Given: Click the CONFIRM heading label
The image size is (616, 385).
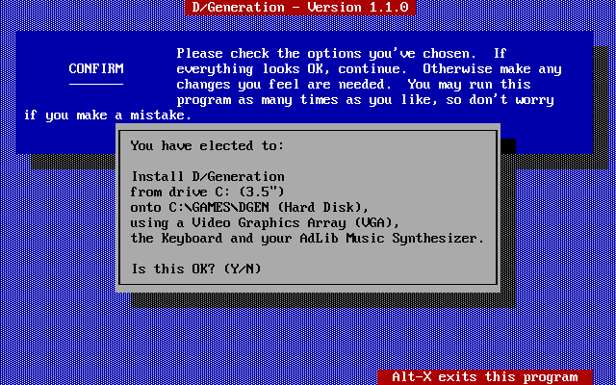Looking at the screenshot, I should point(96,68).
